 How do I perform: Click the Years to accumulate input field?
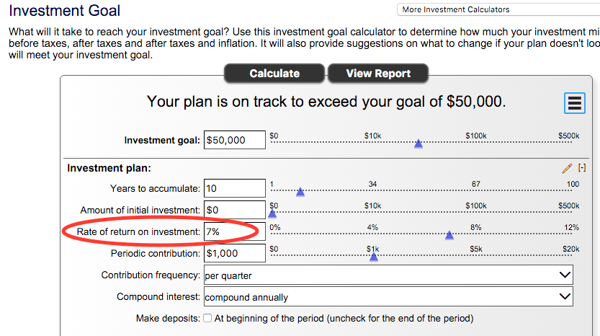click(x=235, y=189)
